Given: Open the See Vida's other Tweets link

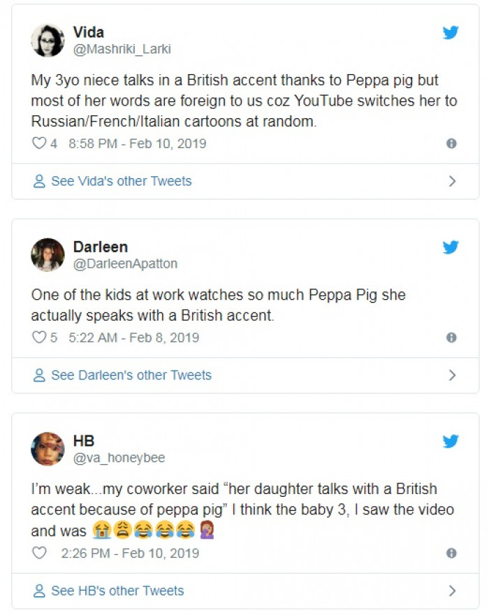Looking at the screenshot, I should point(121,182).
